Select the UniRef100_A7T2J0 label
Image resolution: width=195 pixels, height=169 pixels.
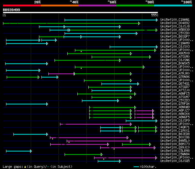tap(175, 90)
